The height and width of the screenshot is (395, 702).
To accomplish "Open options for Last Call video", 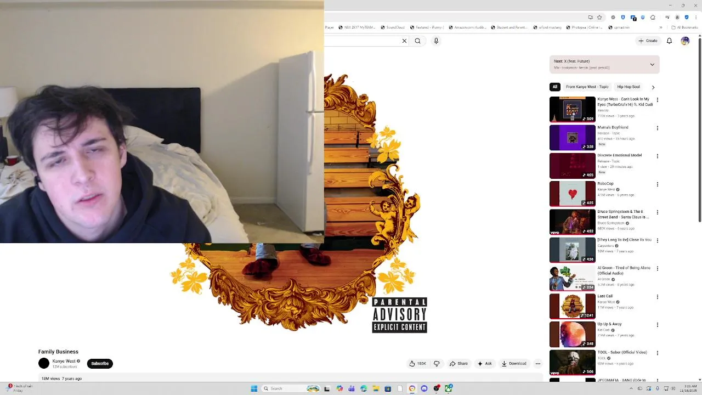I will 657,297.
